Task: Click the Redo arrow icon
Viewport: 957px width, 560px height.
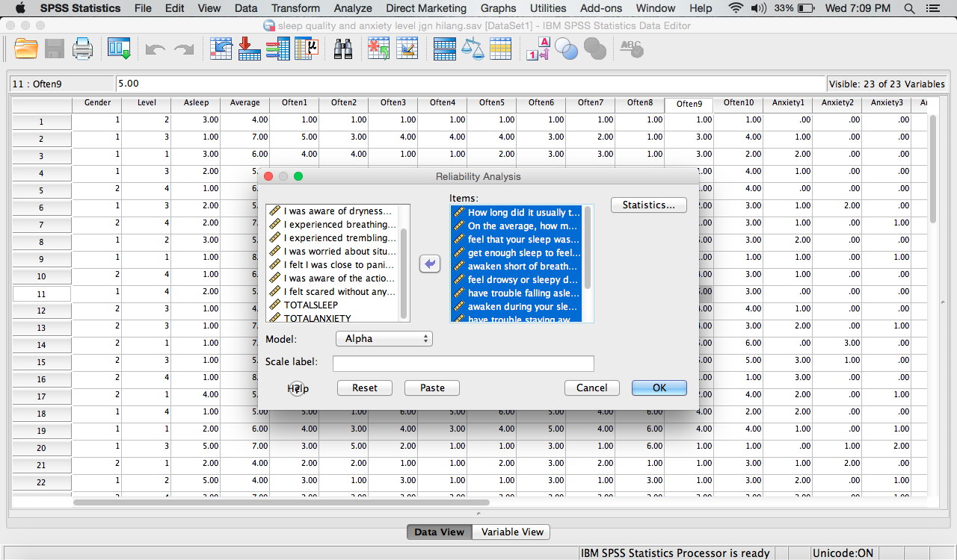Action: (x=184, y=49)
